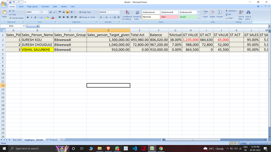Click the Delete cells button

pyautogui.click(x=212, y=15)
